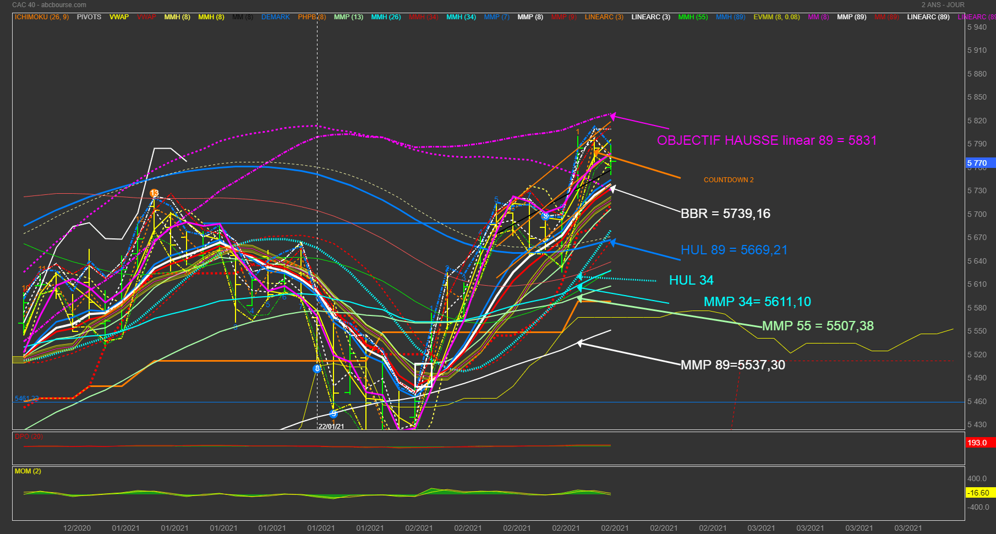Click the blue circle 8 DeMark marker
Screen dimensions: 996x534
coord(317,368)
